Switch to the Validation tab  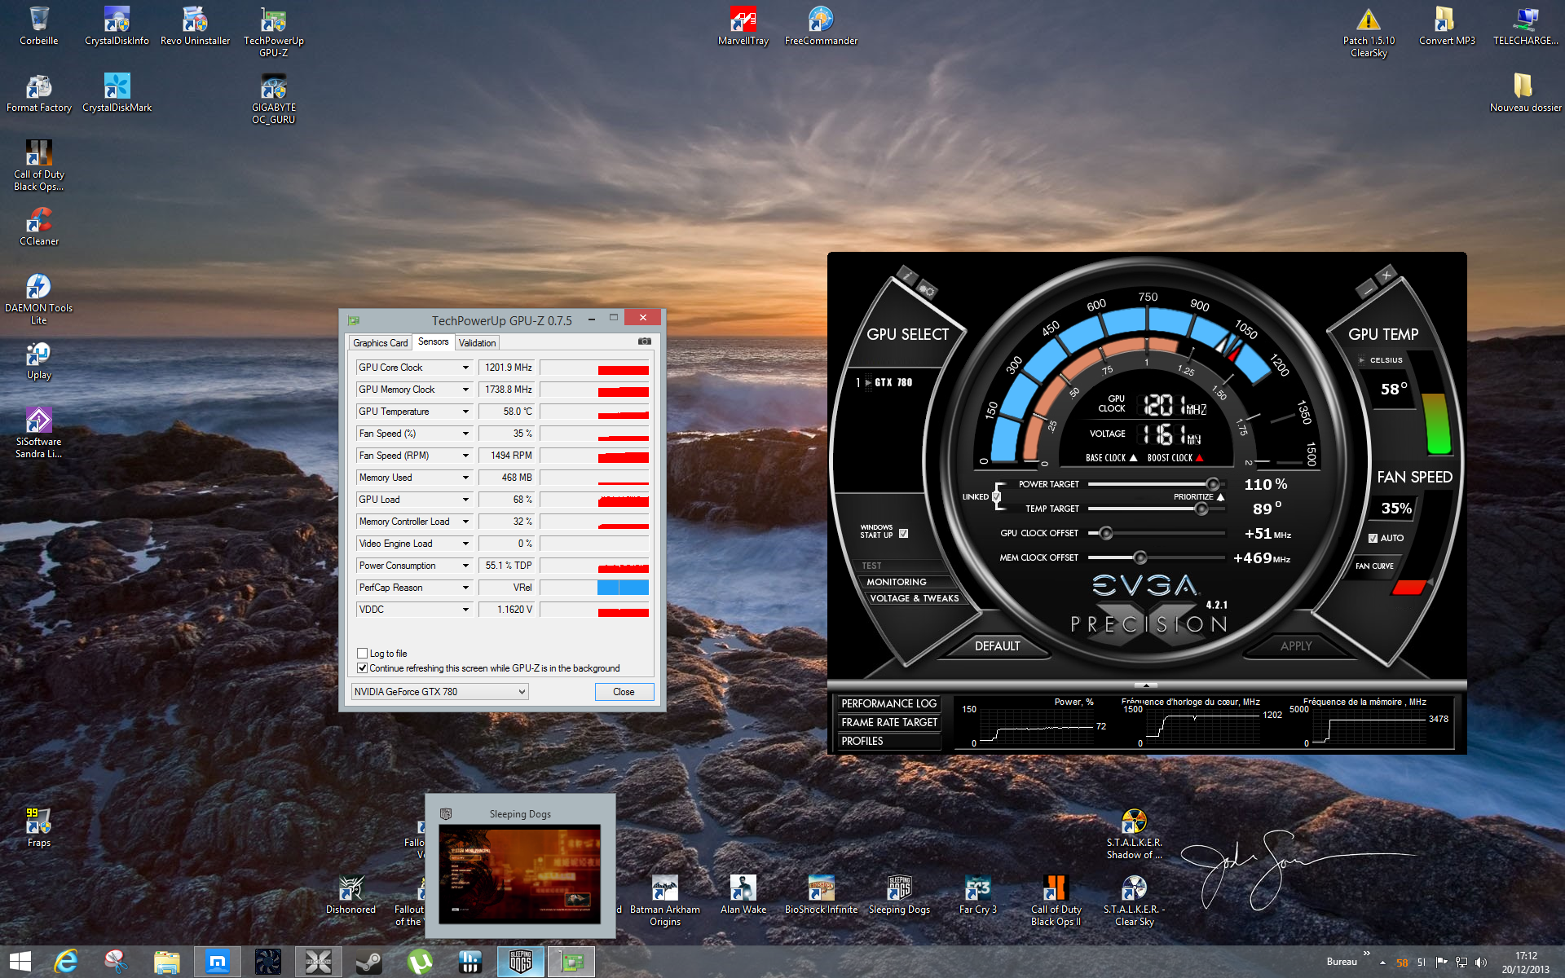(x=477, y=343)
